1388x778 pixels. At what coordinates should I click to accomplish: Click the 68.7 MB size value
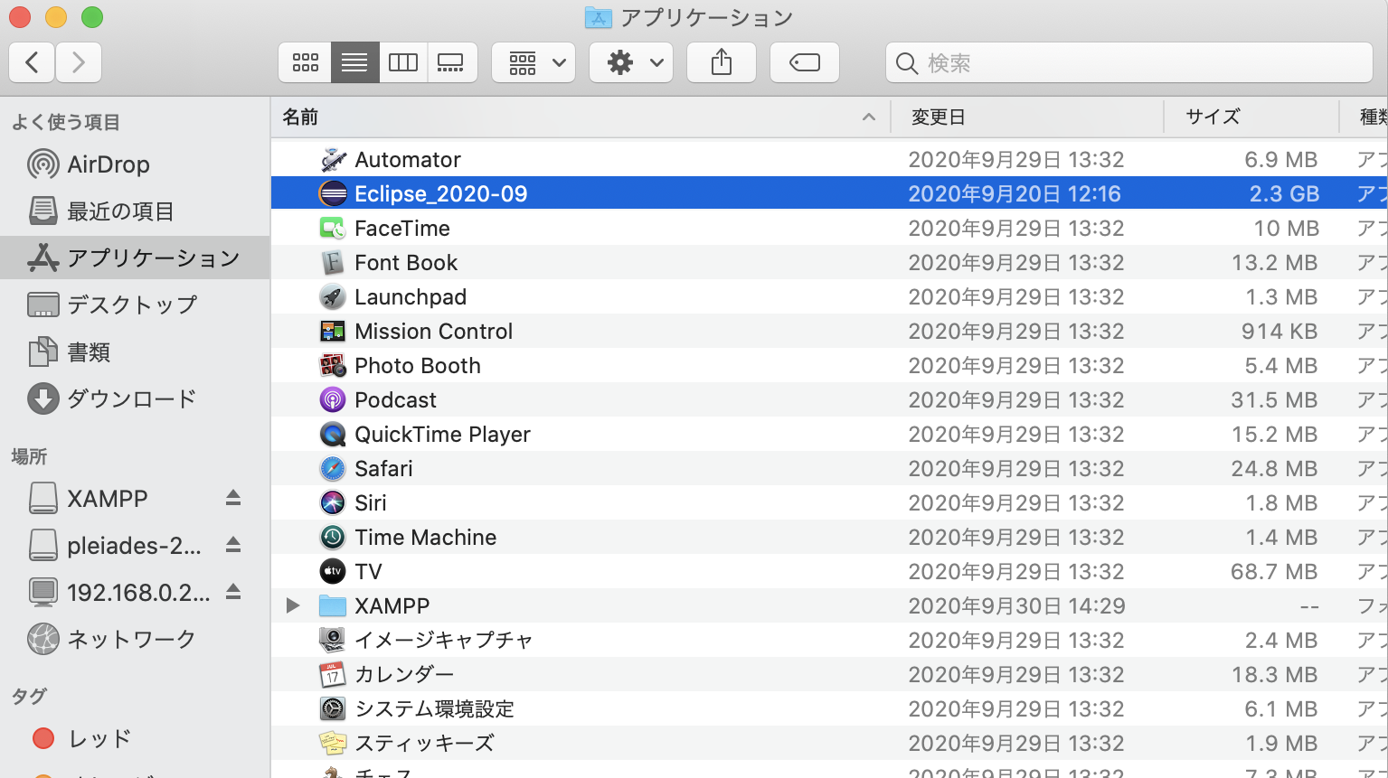pos(1274,572)
